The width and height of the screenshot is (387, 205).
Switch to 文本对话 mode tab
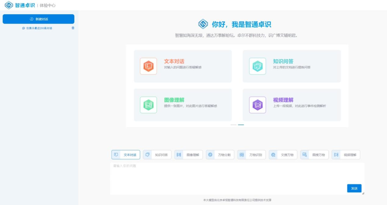(x=126, y=155)
